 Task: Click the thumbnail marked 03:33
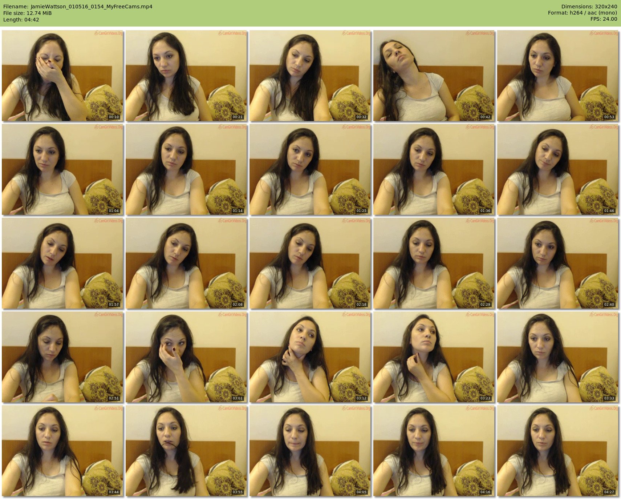(x=558, y=357)
